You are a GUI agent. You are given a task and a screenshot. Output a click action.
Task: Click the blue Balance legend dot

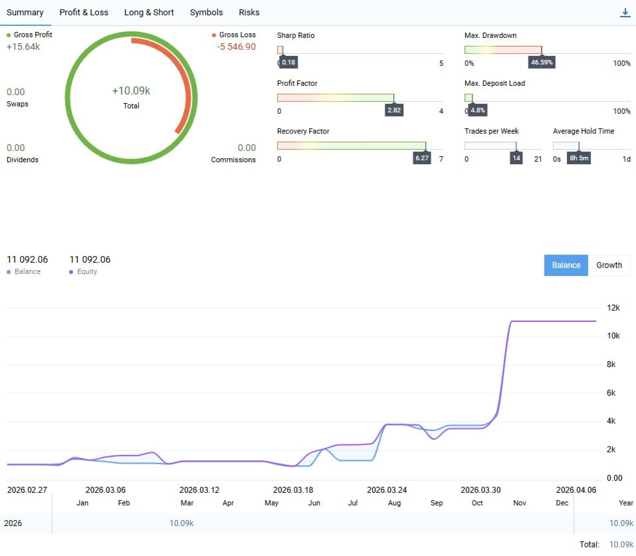9,272
